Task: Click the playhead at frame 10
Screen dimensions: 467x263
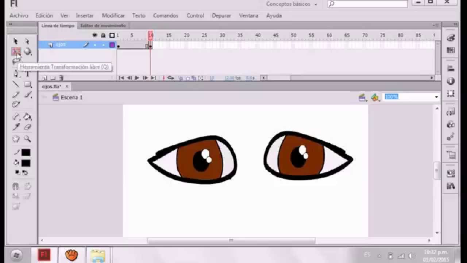Action: click(150, 35)
